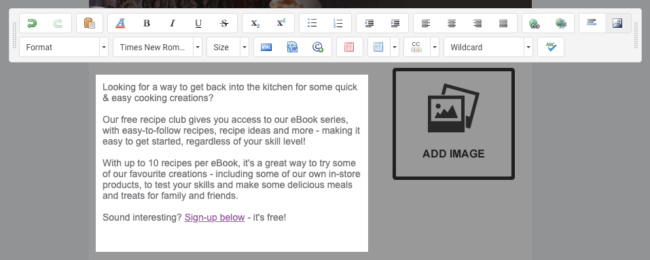The width and height of the screenshot is (650, 260).
Task: Toggle underline formatting
Action: tap(198, 23)
